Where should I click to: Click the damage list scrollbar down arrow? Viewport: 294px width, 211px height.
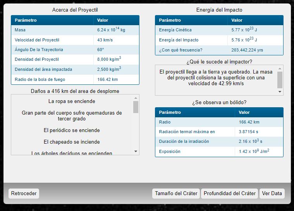point(136,151)
